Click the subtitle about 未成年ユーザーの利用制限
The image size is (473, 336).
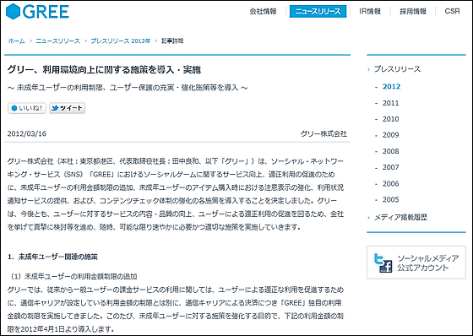(128, 88)
